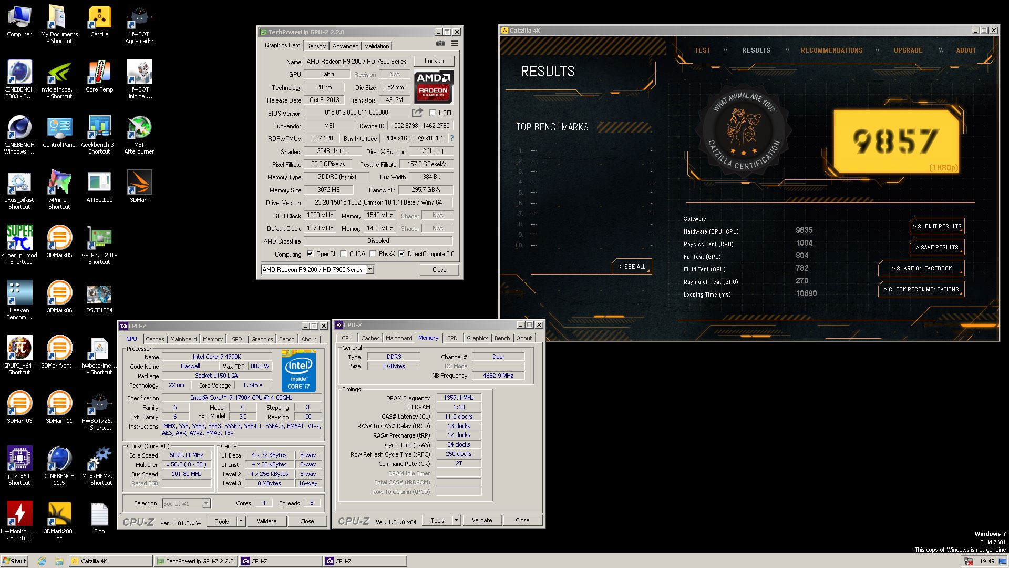Click Validate in the left CPU-Z window

point(266,521)
